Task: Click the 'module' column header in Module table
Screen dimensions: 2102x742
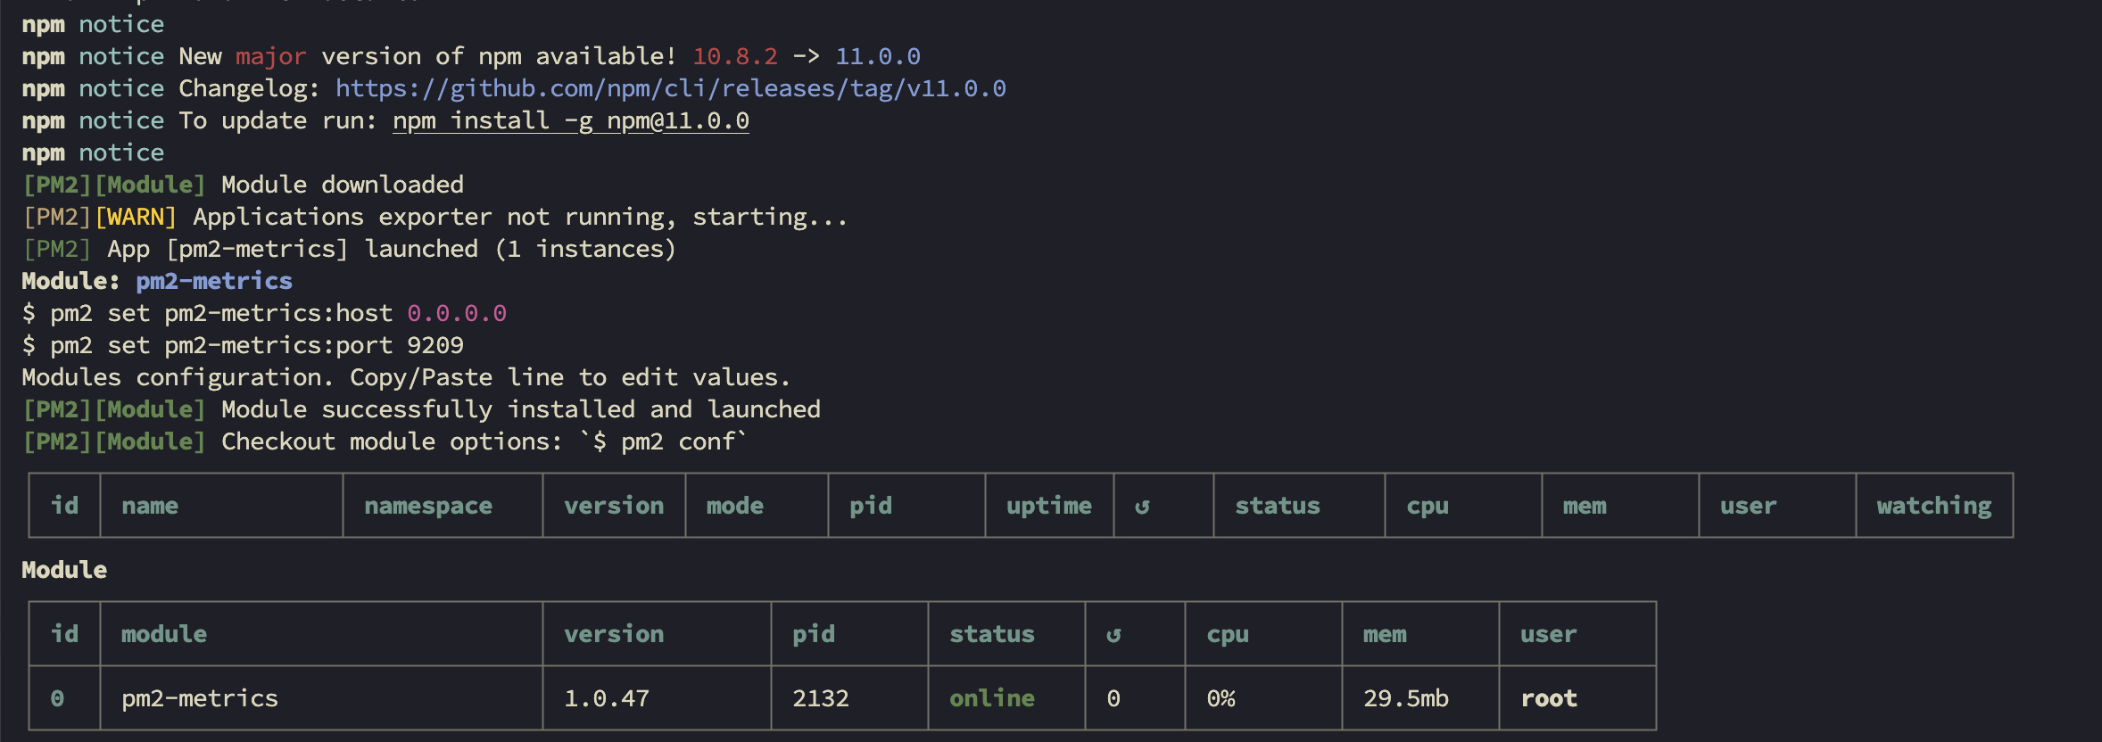Action: pos(164,634)
